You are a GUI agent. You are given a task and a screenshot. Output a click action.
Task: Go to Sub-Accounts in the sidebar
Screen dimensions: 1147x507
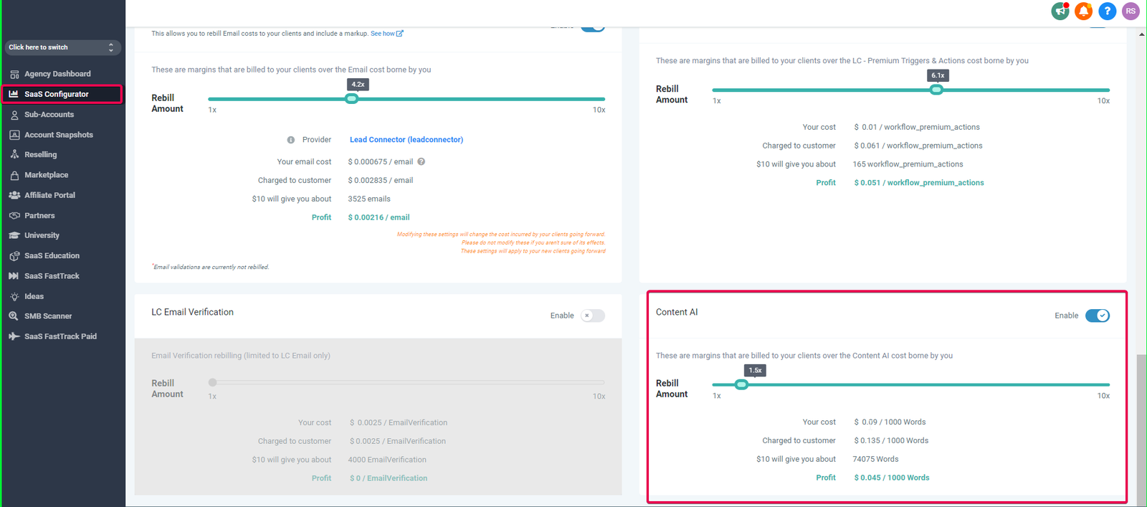[49, 115]
